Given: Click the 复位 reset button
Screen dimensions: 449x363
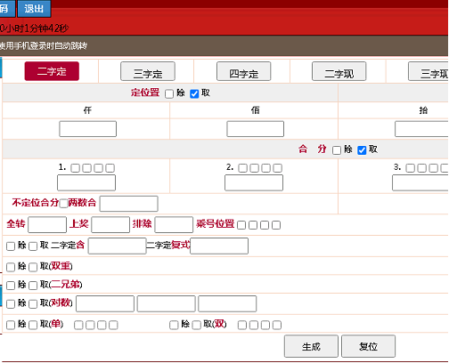Looking at the screenshot, I should point(368,346).
